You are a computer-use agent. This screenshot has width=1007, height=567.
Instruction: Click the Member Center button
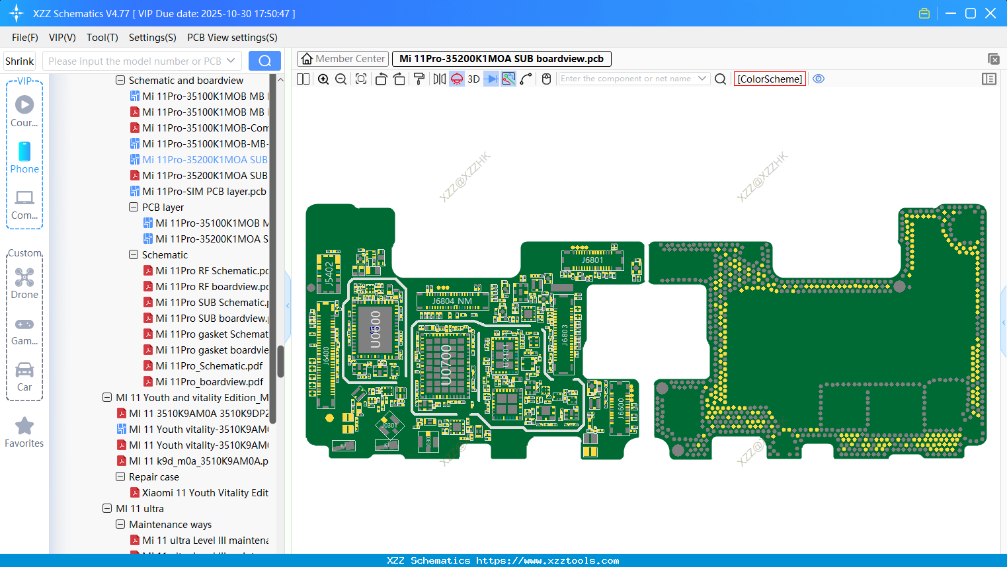pos(342,58)
